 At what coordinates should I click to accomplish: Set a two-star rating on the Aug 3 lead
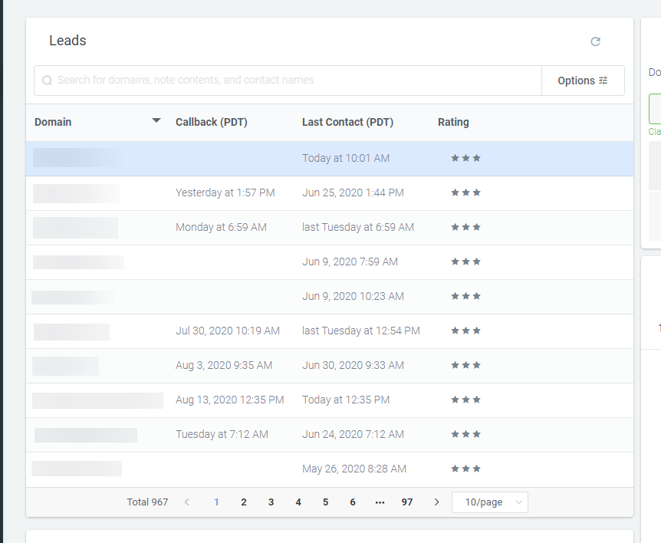[x=465, y=364]
